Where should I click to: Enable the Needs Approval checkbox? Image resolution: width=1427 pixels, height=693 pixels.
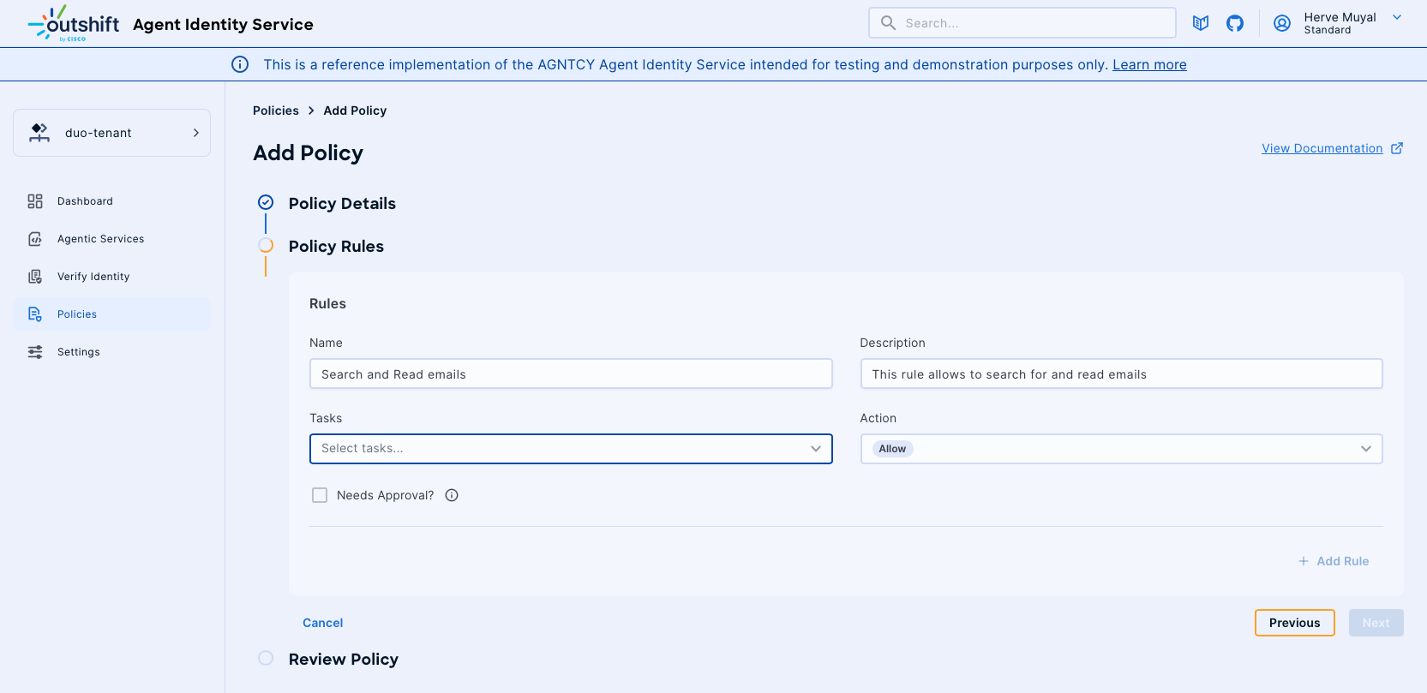320,495
